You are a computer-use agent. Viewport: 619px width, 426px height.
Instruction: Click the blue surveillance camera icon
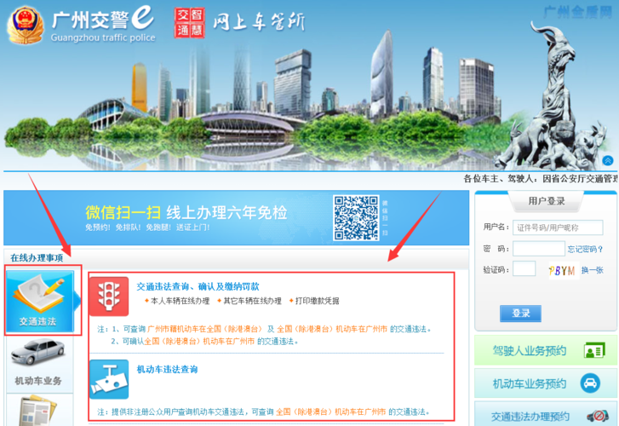pyautogui.click(x=109, y=379)
